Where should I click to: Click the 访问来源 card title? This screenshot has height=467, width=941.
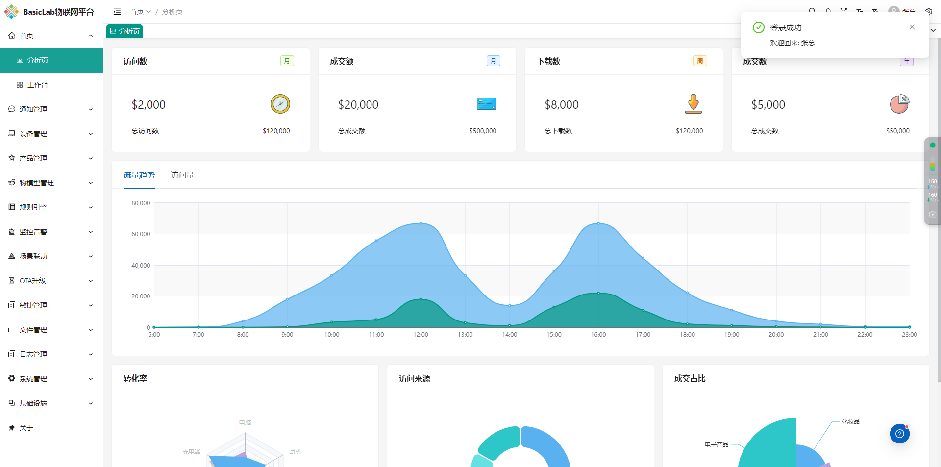pyautogui.click(x=415, y=378)
